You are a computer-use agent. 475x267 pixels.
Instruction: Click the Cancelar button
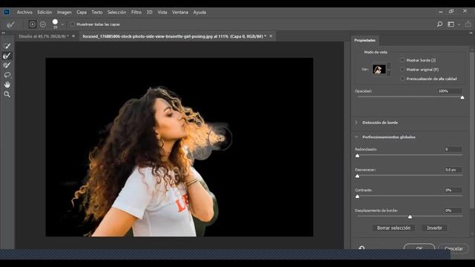[453, 248]
